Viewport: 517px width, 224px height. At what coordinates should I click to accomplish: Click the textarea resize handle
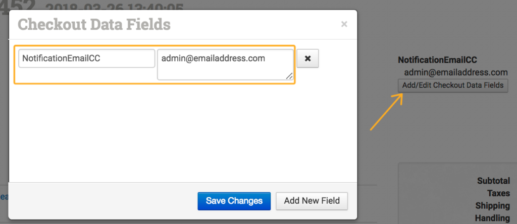tap(289, 76)
